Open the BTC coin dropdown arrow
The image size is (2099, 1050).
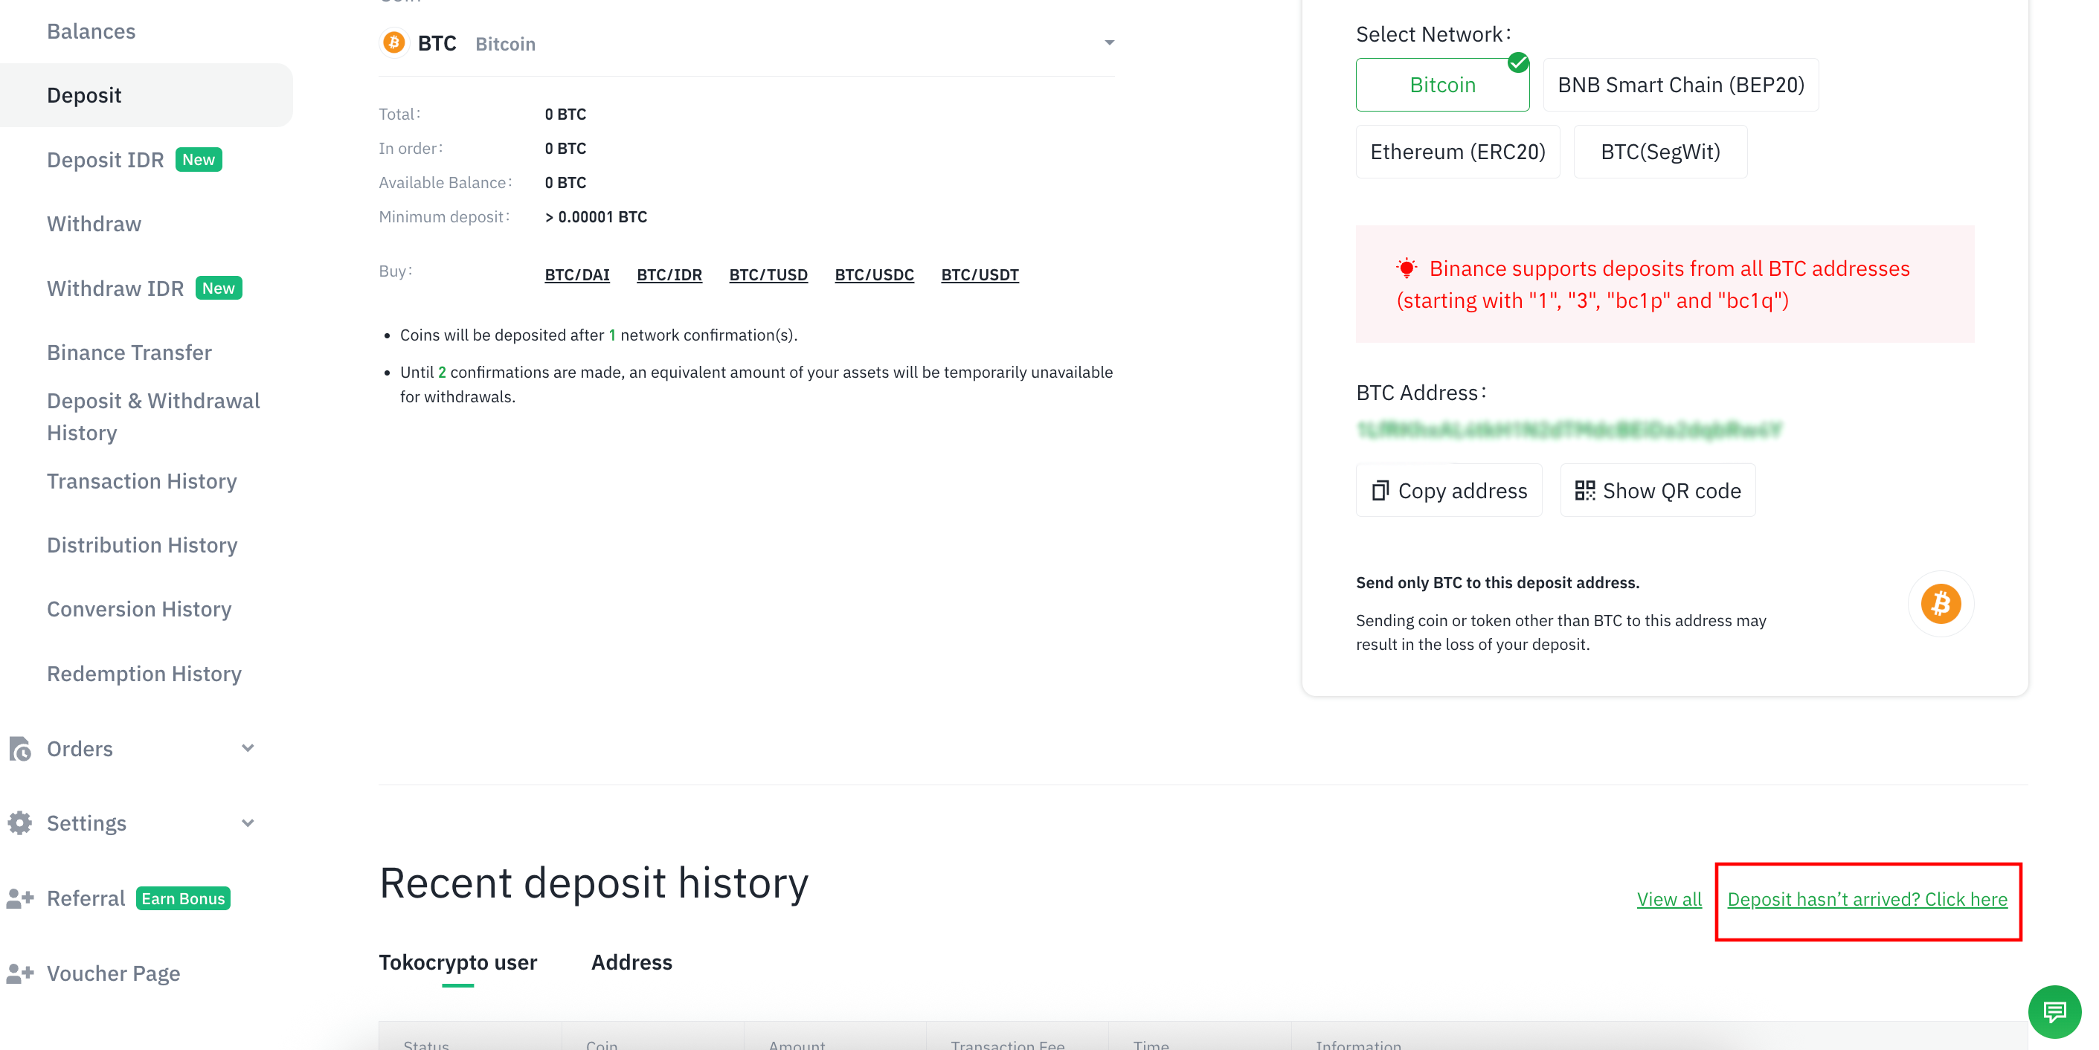(x=1108, y=42)
